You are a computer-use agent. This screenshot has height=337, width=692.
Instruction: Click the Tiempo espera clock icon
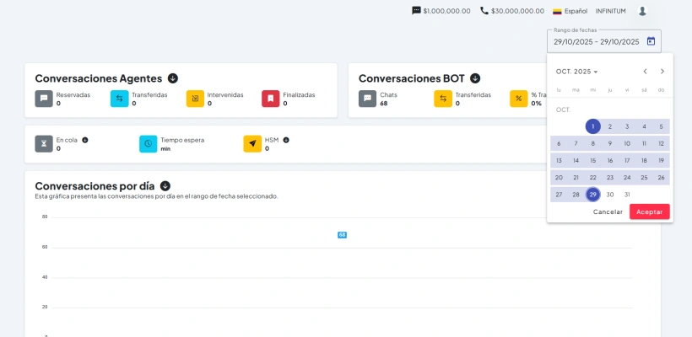(x=148, y=144)
